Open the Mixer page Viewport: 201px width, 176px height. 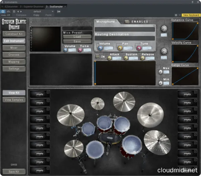click(14, 48)
